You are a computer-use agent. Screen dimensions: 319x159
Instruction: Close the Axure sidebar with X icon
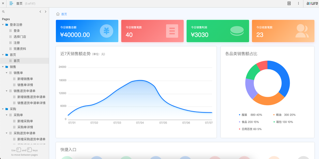coord(3,3)
